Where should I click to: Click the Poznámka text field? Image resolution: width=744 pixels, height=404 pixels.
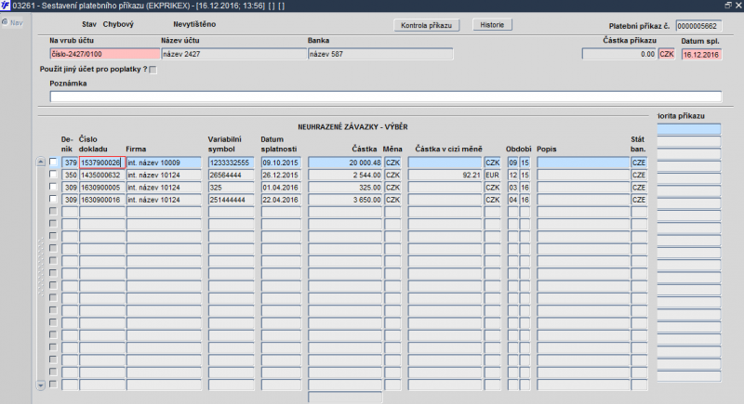385,97
